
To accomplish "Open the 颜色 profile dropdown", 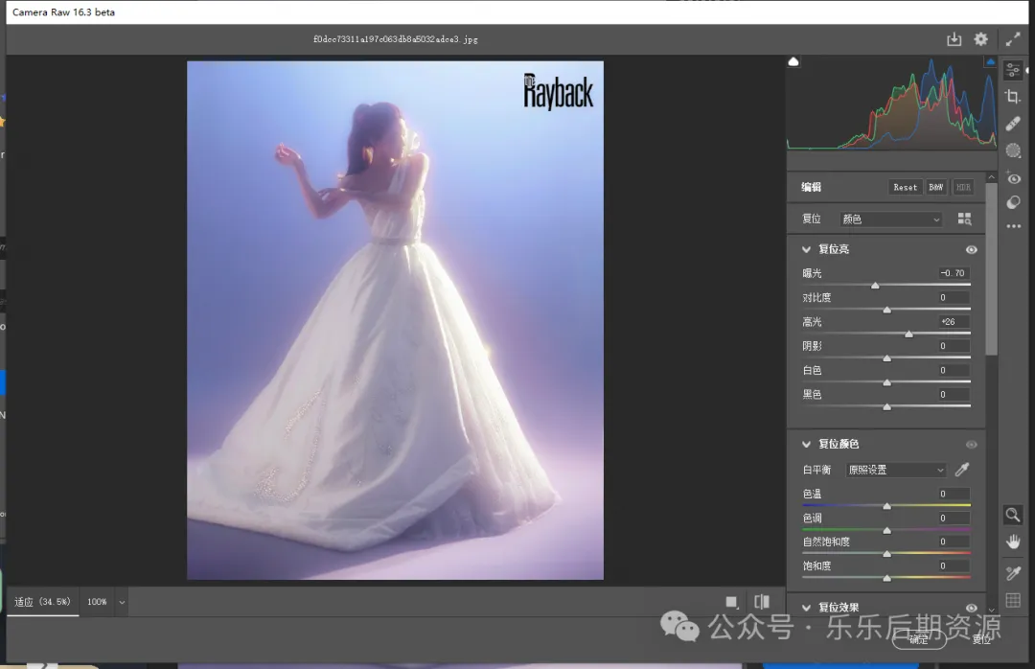I will click(891, 219).
